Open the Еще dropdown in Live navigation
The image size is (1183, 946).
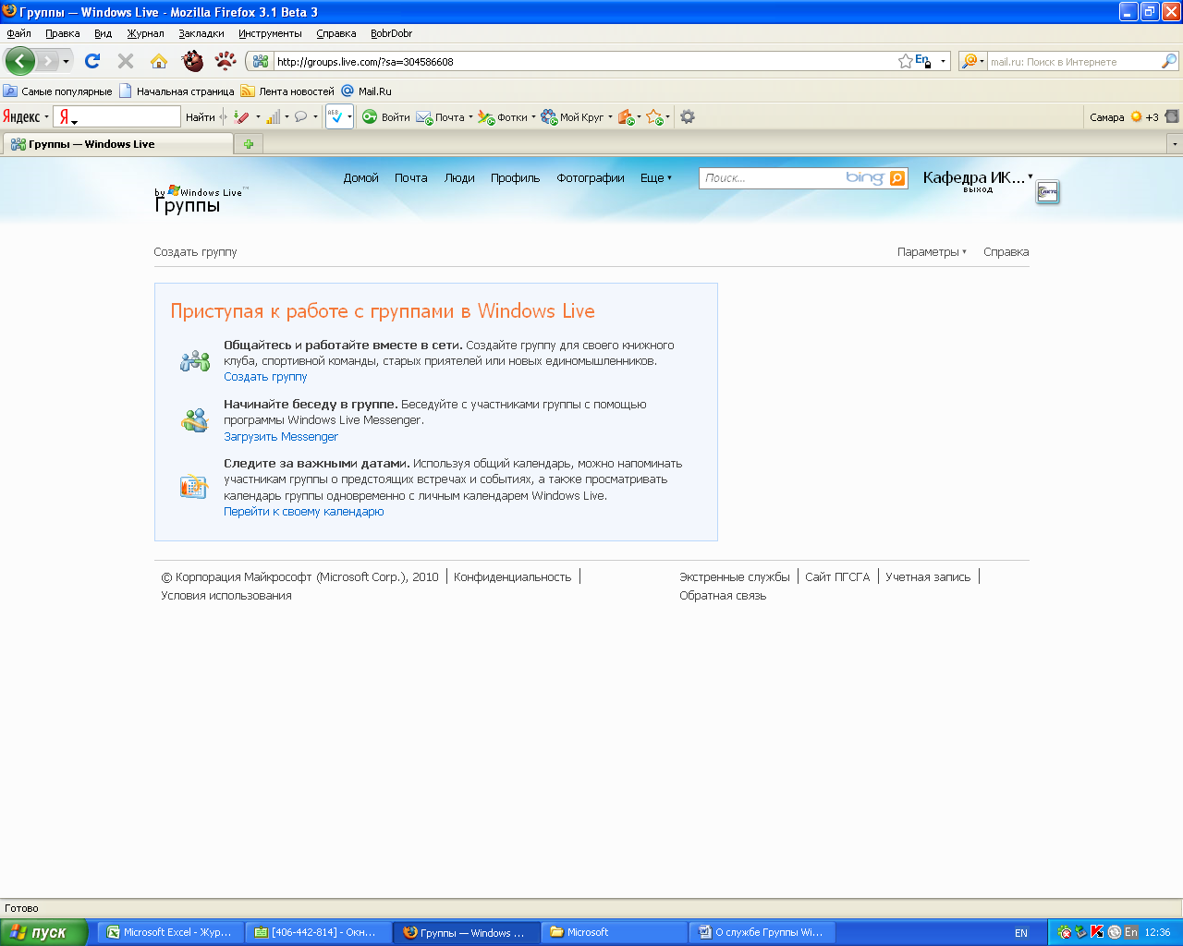click(x=656, y=178)
